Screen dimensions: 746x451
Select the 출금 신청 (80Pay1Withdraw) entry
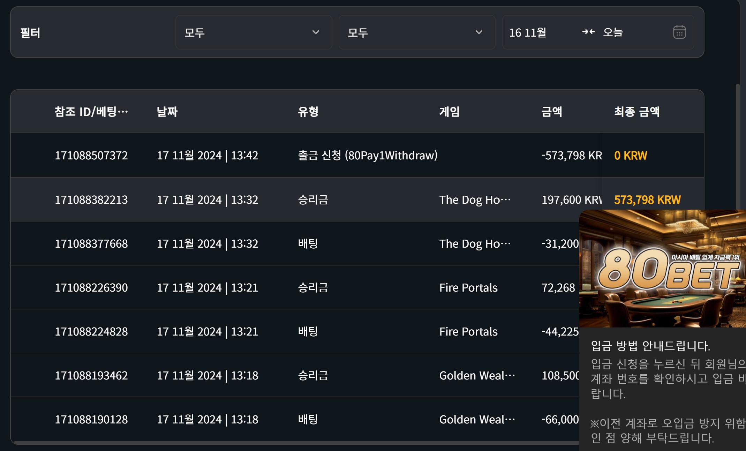click(x=368, y=155)
